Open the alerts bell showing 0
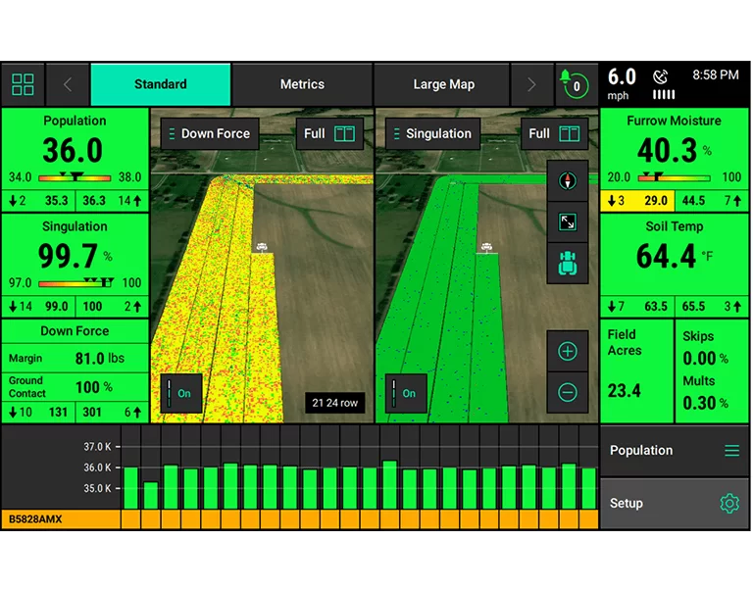The width and height of the screenshot is (753, 590). (575, 84)
